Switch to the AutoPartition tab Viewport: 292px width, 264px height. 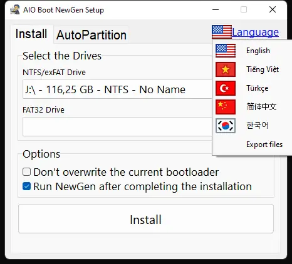[91, 35]
